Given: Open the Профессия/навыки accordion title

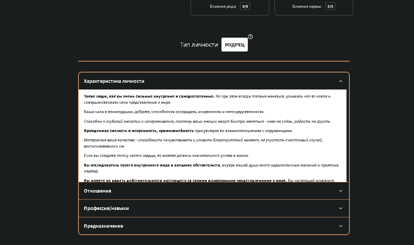Looking at the screenshot, I should pyautogui.click(x=106, y=208).
